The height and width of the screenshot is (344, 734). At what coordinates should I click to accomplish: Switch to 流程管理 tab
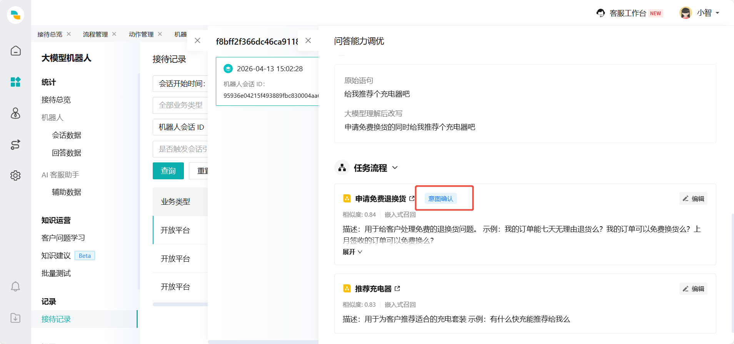[95, 34]
